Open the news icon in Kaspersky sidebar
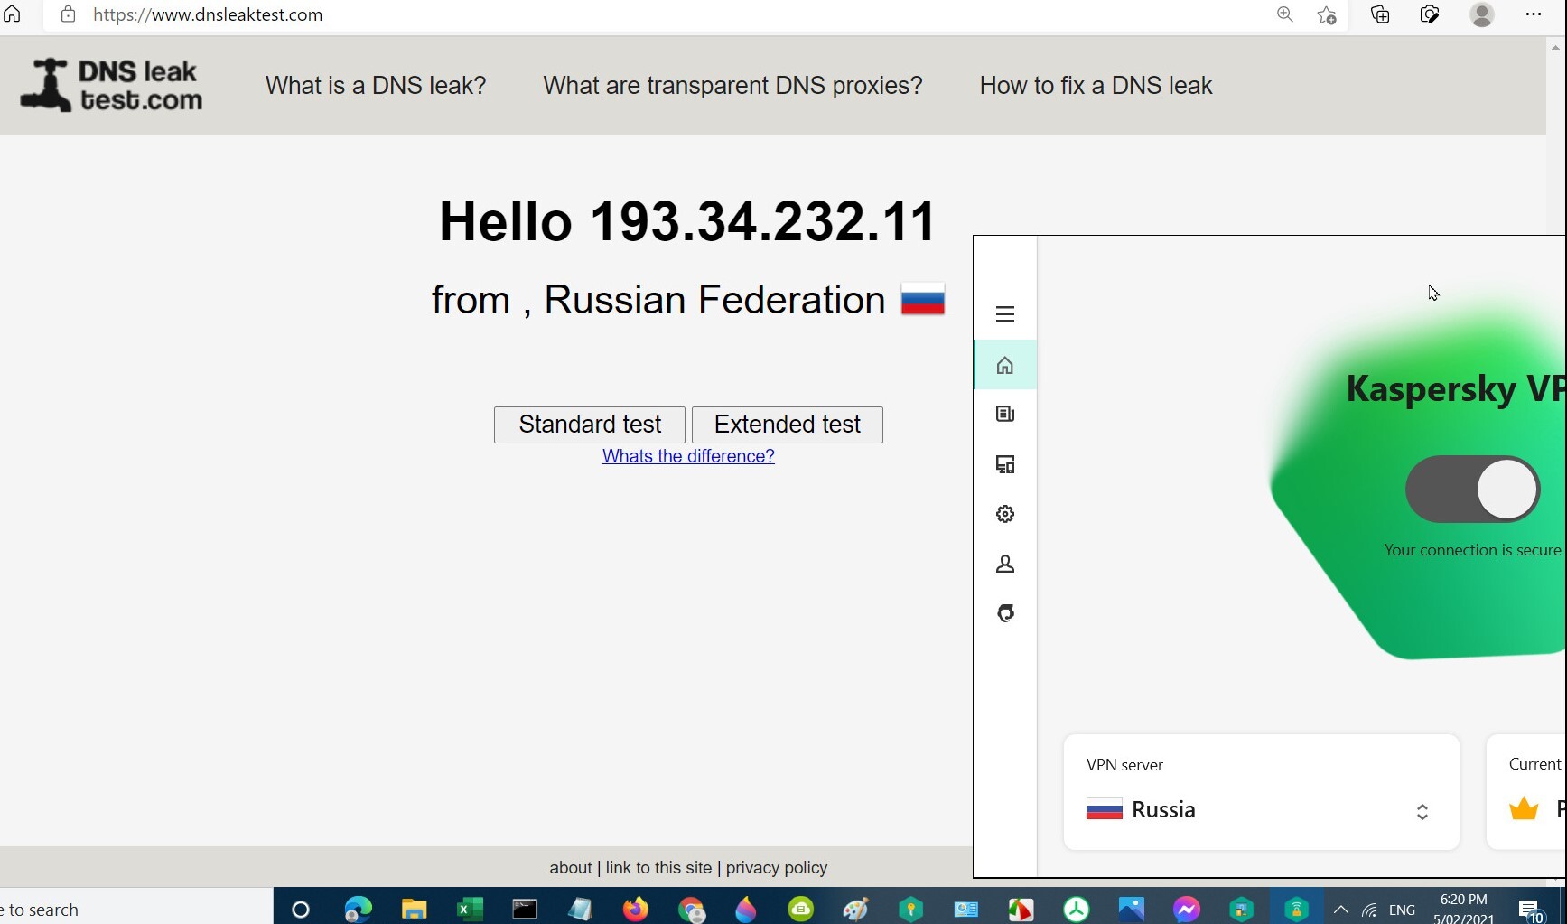Image resolution: width=1567 pixels, height=924 pixels. click(x=1005, y=414)
